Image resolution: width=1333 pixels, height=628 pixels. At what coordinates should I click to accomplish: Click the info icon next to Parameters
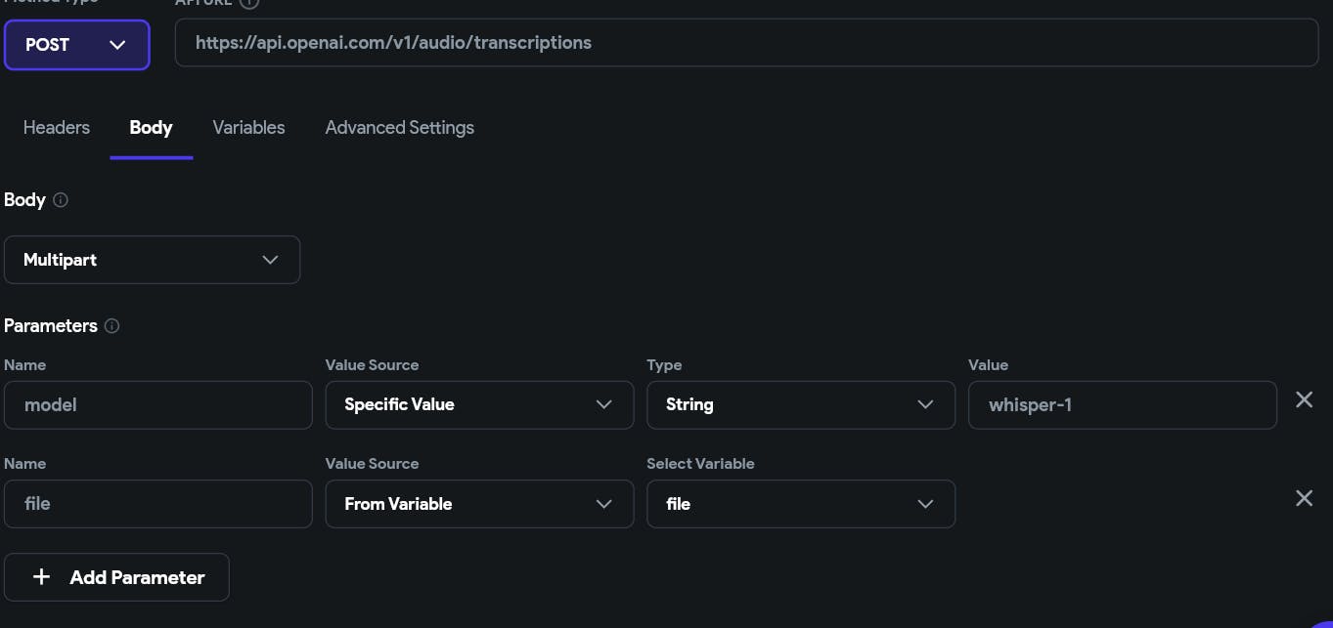point(111,326)
